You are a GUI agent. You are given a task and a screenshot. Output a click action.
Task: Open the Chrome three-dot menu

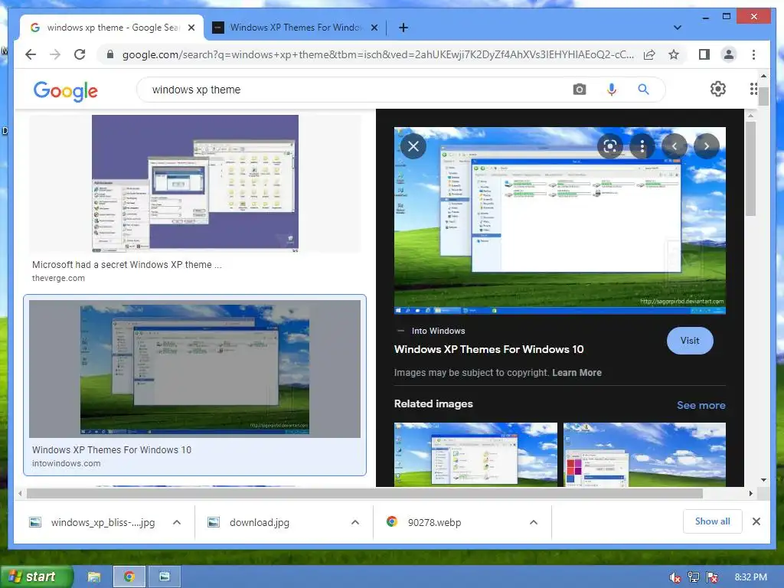pyautogui.click(x=753, y=54)
